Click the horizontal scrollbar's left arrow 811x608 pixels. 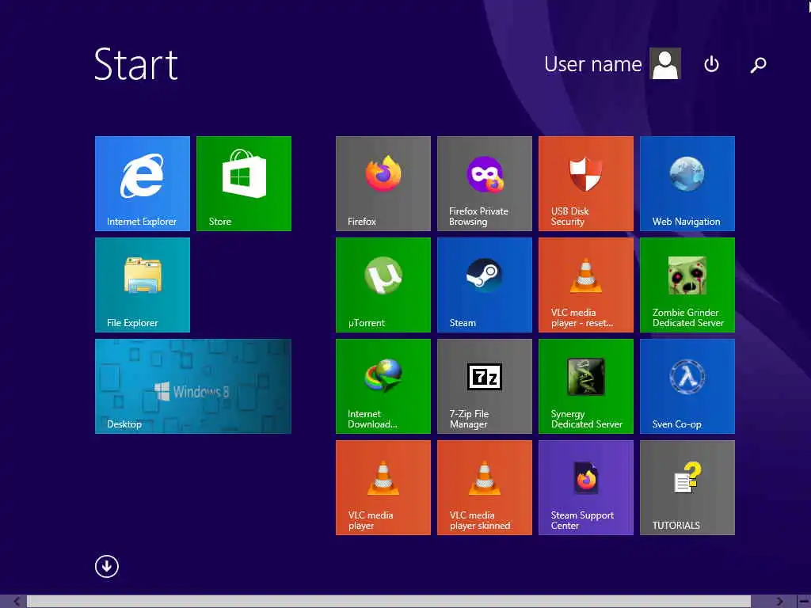(x=17, y=602)
